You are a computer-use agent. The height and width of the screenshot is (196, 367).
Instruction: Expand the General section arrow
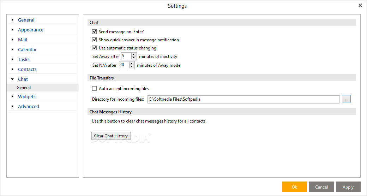(x=12, y=20)
